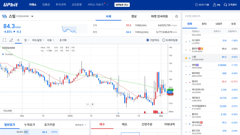This screenshot has width=240, height=135.
Task: Select 기본차트 radio option
Action: tap(148, 40)
